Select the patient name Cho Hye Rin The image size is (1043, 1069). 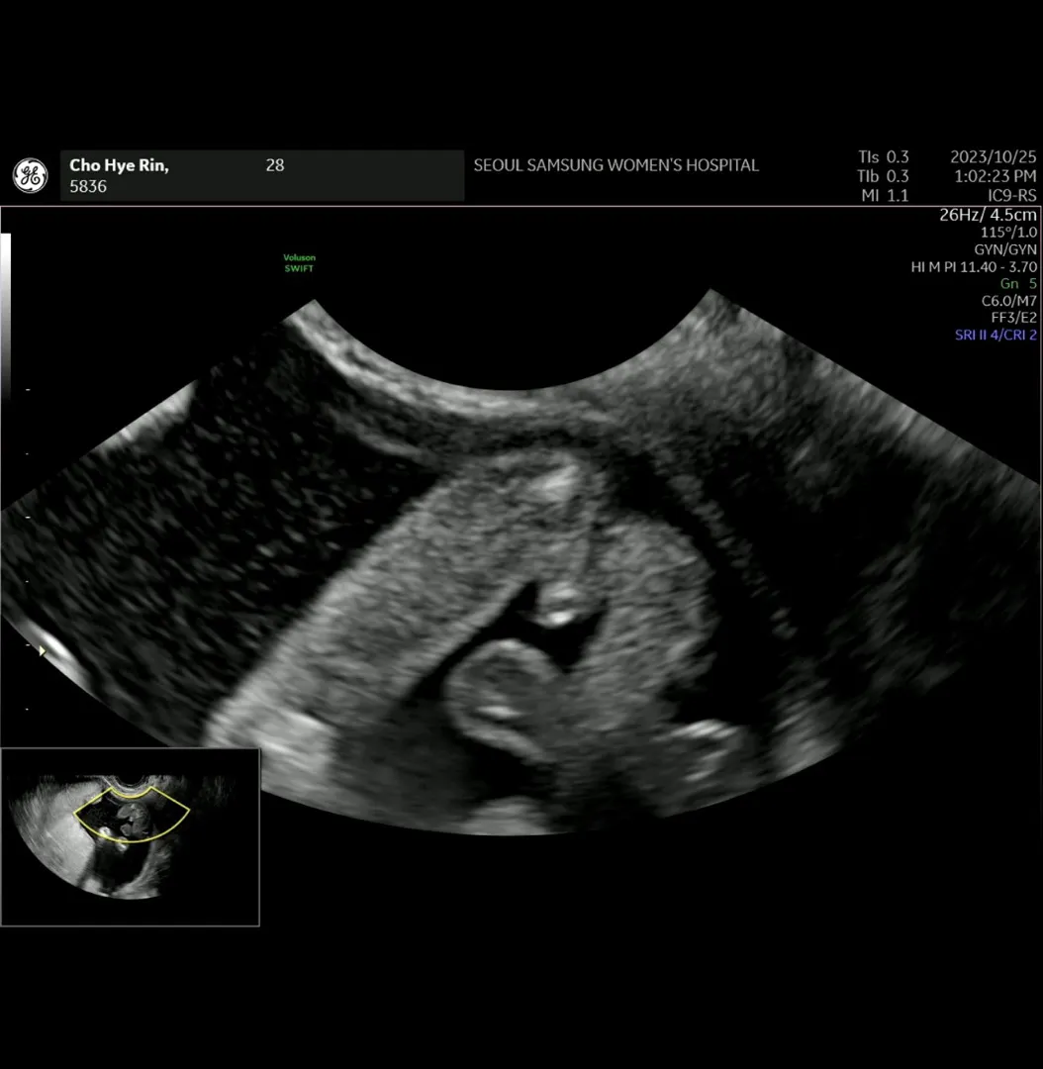pyautogui.click(x=120, y=165)
